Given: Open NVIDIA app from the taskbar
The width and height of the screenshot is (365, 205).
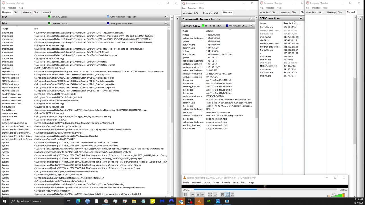Looking at the screenshot, I should coord(208,201).
